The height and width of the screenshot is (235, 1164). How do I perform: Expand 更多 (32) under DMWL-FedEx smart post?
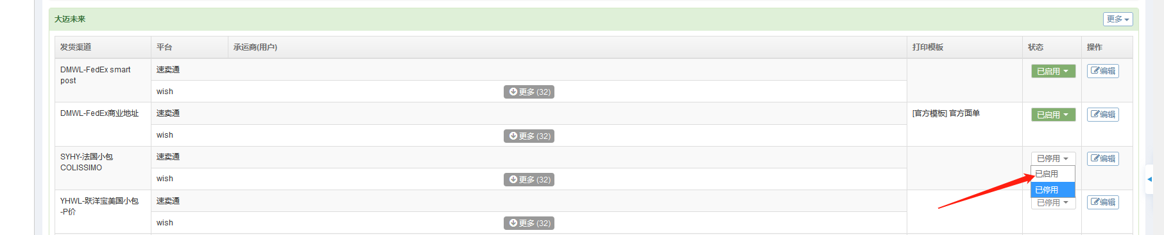pos(529,92)
